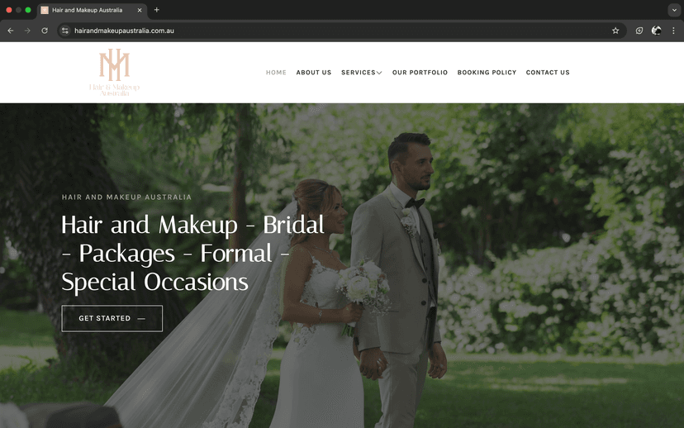
Task: Click the browser forward arrow
Action: (27, 31)
